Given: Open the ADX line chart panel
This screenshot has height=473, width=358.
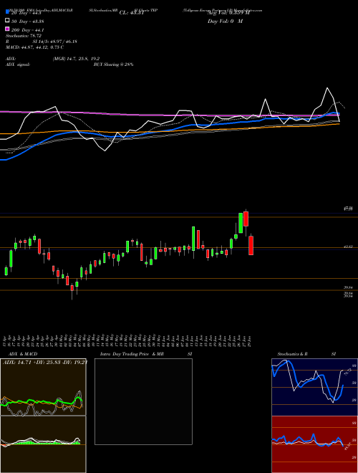Looking at the screenshot, I should pos(43,387).
